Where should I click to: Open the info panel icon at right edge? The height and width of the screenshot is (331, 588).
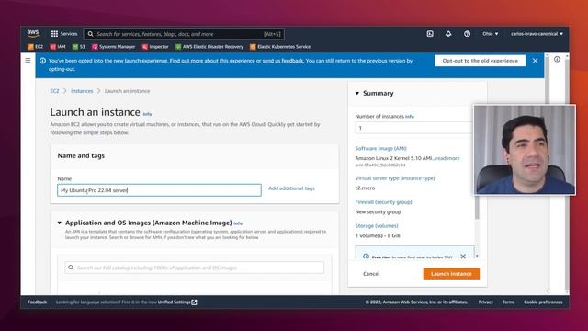[x=558, y=59]
